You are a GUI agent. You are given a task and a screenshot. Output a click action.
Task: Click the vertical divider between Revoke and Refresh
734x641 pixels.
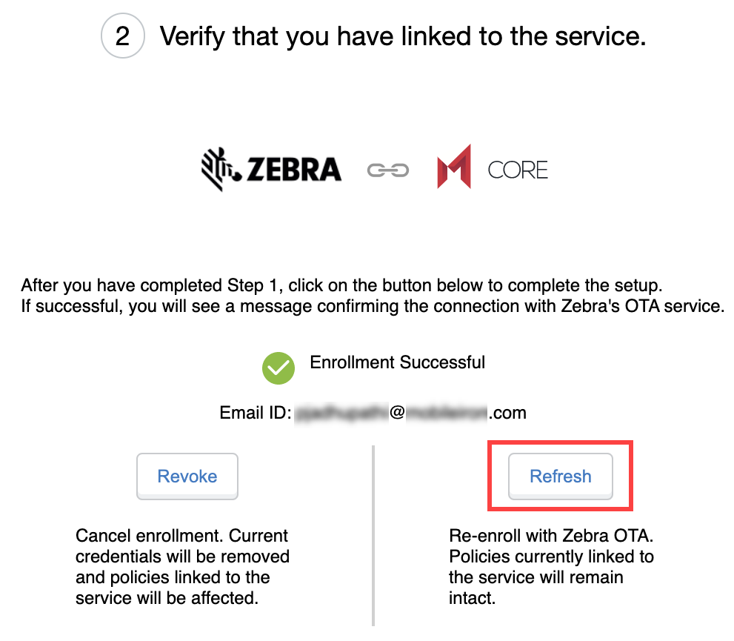point(374,534)
